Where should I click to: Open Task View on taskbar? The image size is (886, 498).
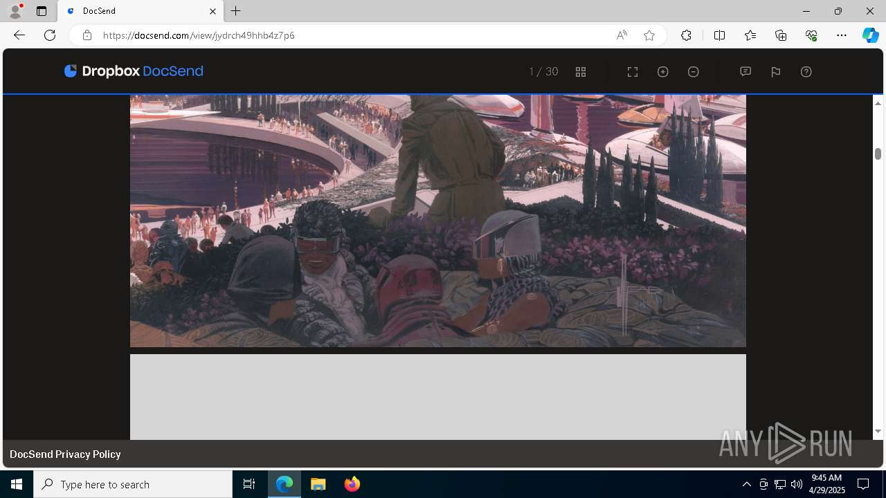[249, 484]
